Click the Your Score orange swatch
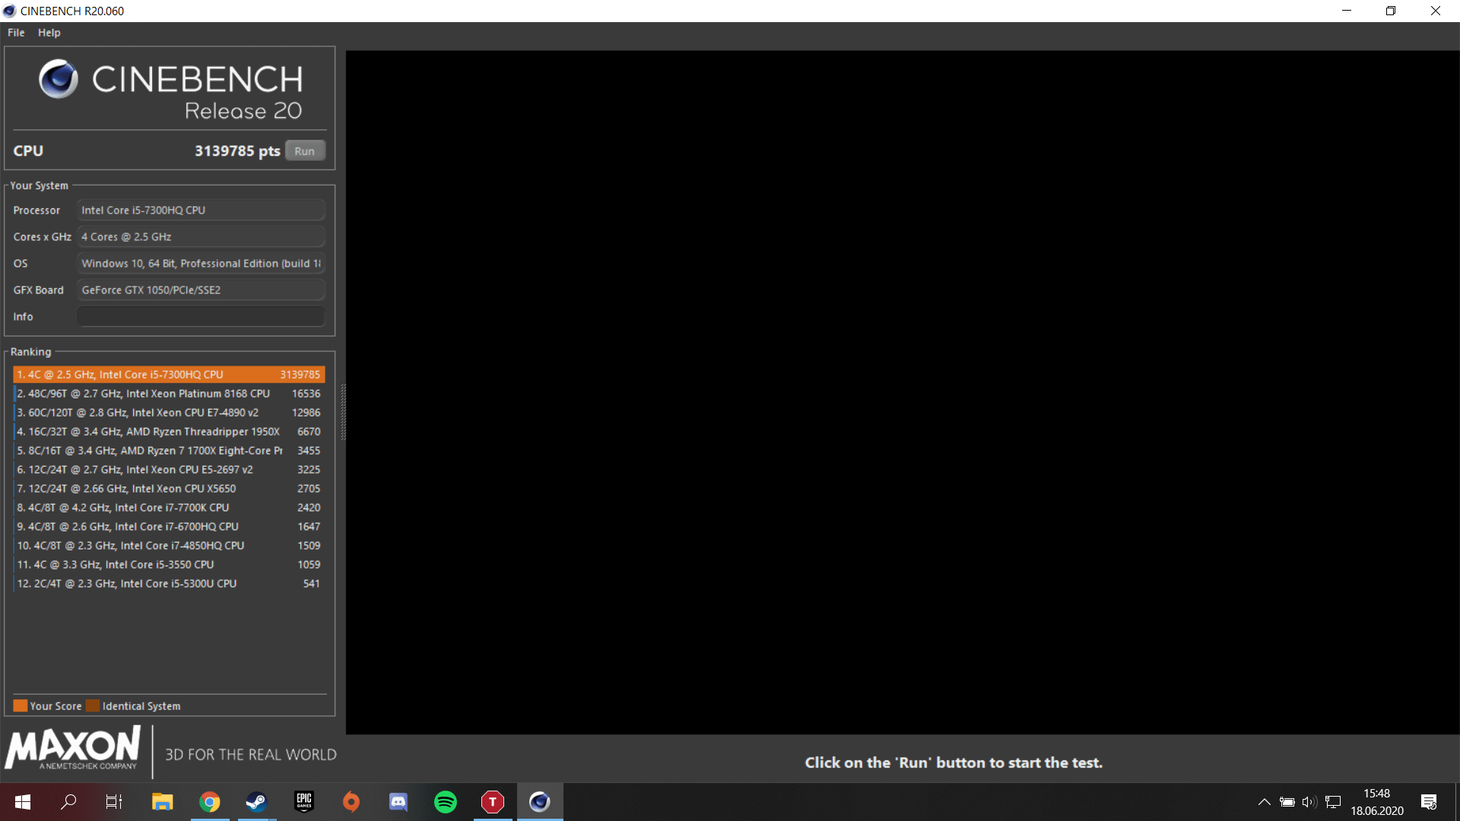Viewport: 1460px width, 821px height. coord(21,705)
